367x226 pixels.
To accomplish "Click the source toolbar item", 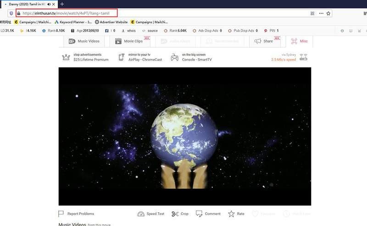I will 150,31.
